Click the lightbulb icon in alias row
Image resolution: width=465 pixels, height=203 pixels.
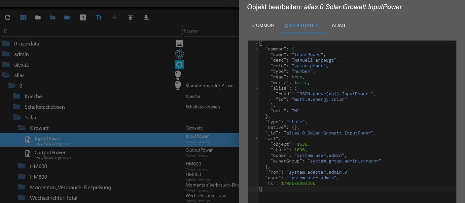point(178,75)
